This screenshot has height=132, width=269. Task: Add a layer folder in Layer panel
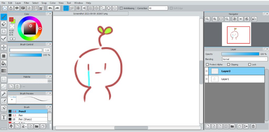[x=232, y=126]
